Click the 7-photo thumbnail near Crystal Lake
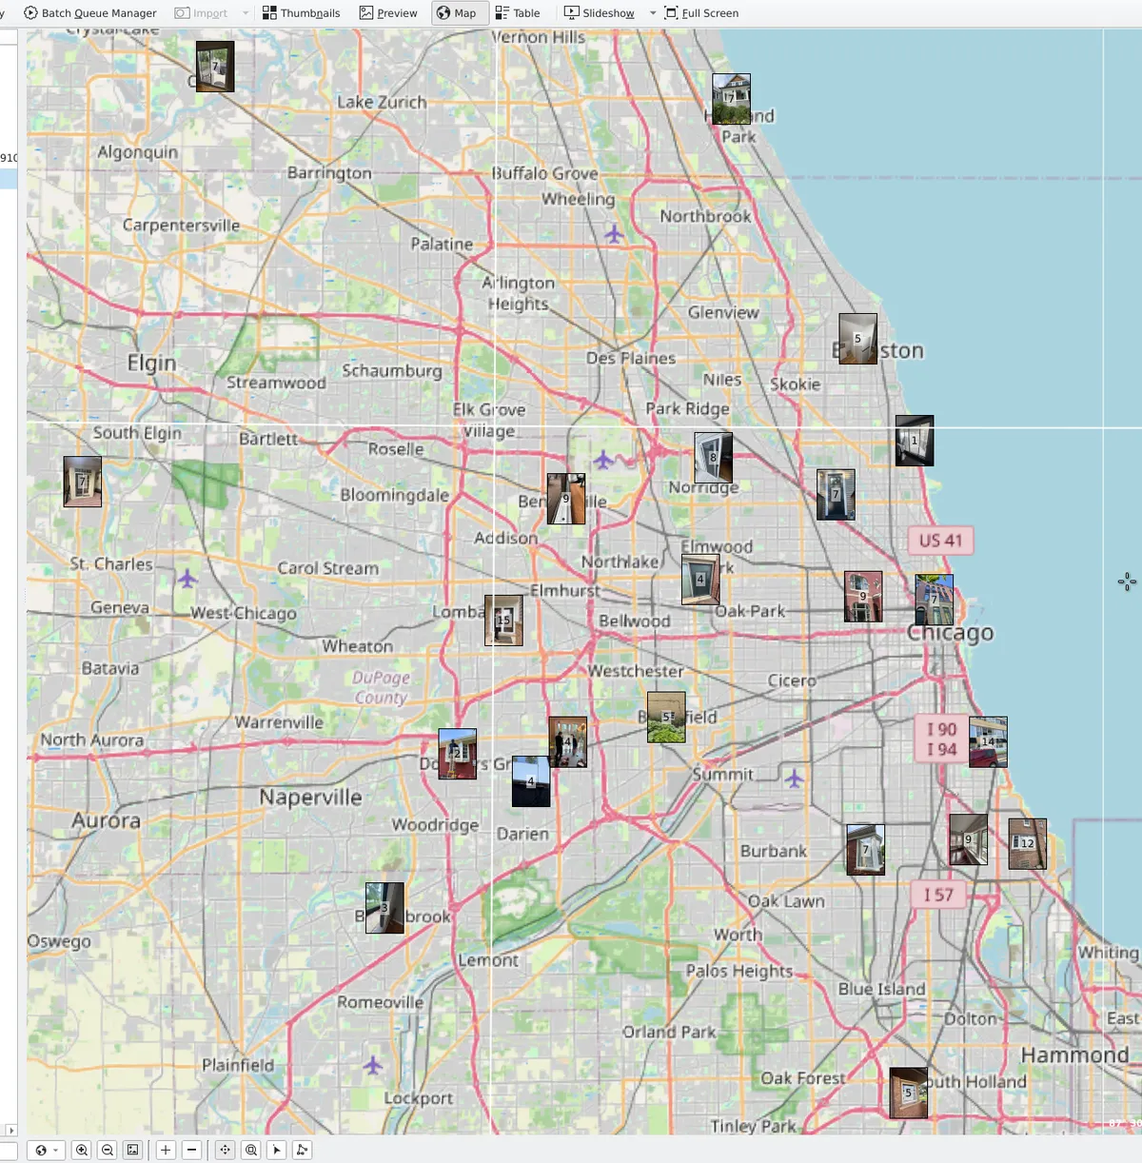Screen dimensions: 1142x1163 tap(215, 67)
